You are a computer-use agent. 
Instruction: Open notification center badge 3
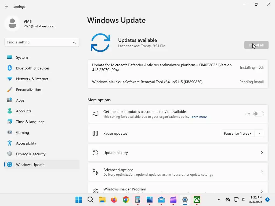click(267, 199)
